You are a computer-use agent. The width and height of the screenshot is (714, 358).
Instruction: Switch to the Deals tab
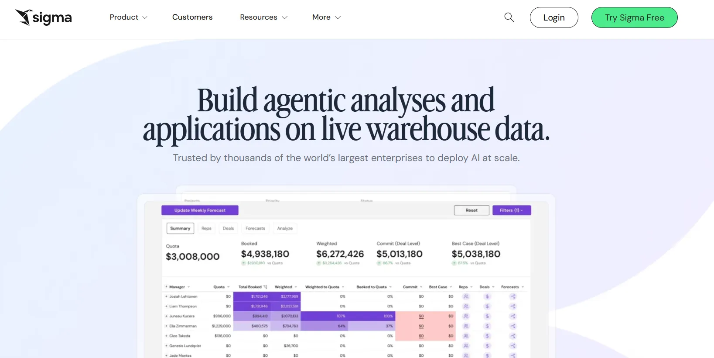[228, 228]
